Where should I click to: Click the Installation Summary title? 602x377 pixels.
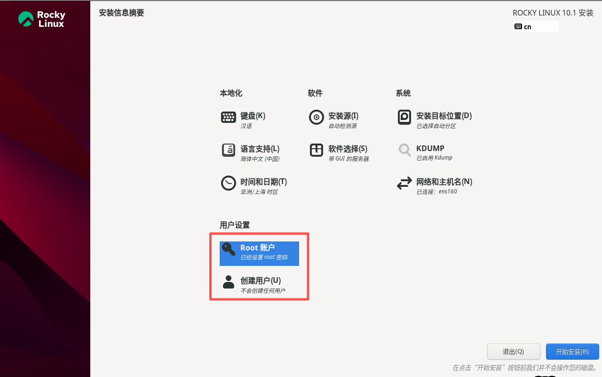121,13
